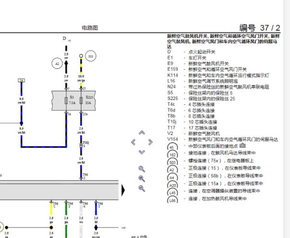
Task: Click the 10.0 sw/ge wire label
Action: (81, 78)
